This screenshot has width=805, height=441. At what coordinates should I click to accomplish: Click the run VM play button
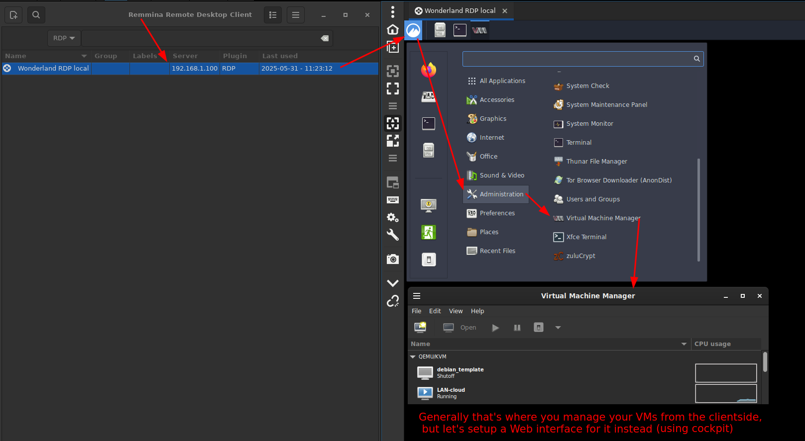(x=495, y=328)
